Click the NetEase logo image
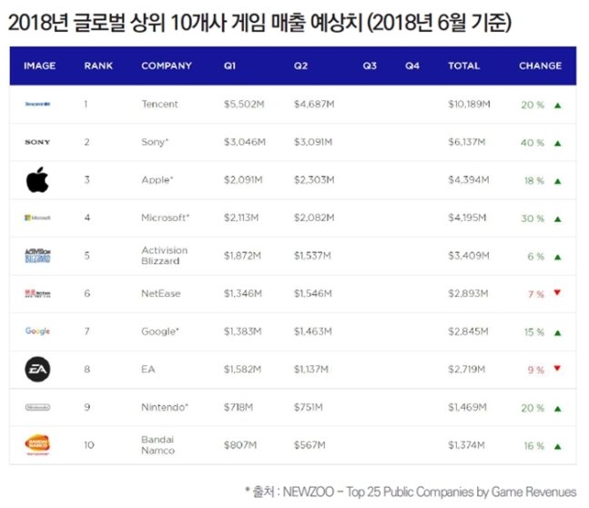The image size is (589, 508). coord(37,293)
